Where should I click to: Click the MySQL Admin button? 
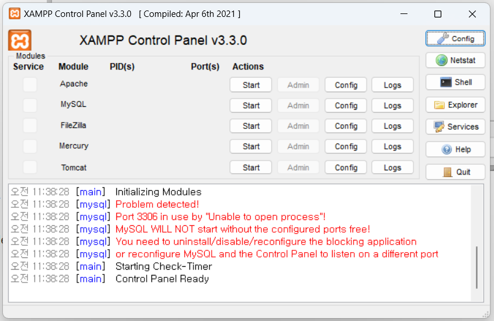(x=298, y=105)
